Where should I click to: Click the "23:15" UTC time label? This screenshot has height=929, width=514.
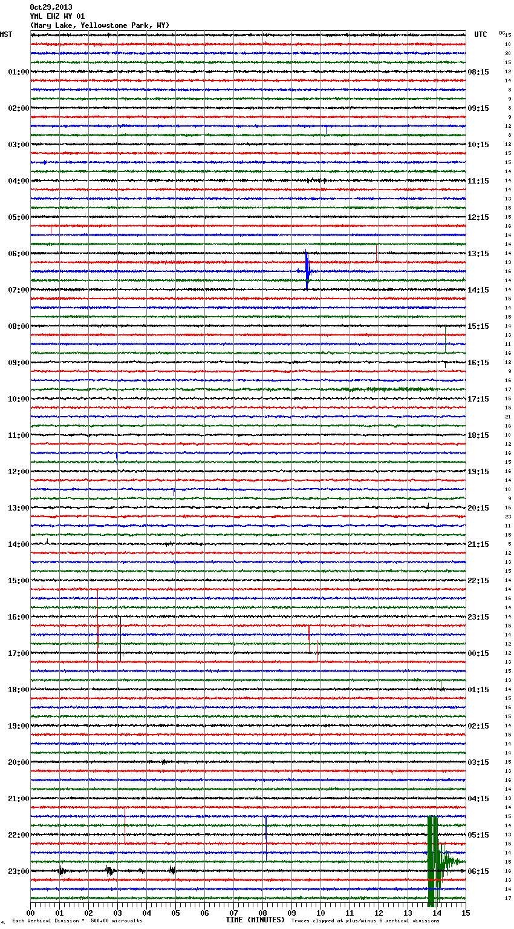478,617
